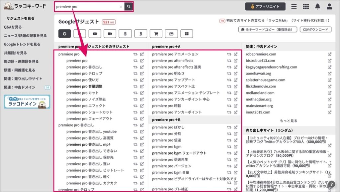
Task: Select サジェストを見る in sidebar
Action: pos(20,18)
